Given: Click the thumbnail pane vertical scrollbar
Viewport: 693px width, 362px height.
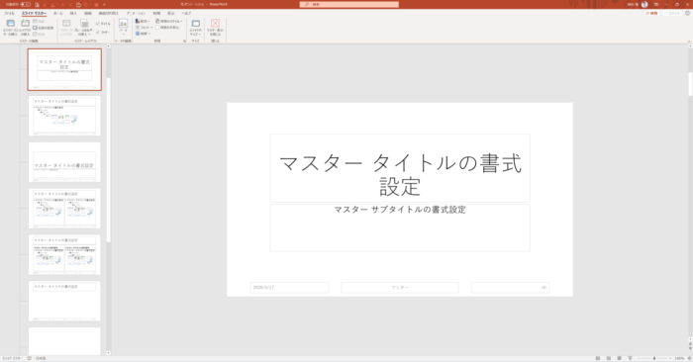Looking at the screenshot, I should 109,160.
